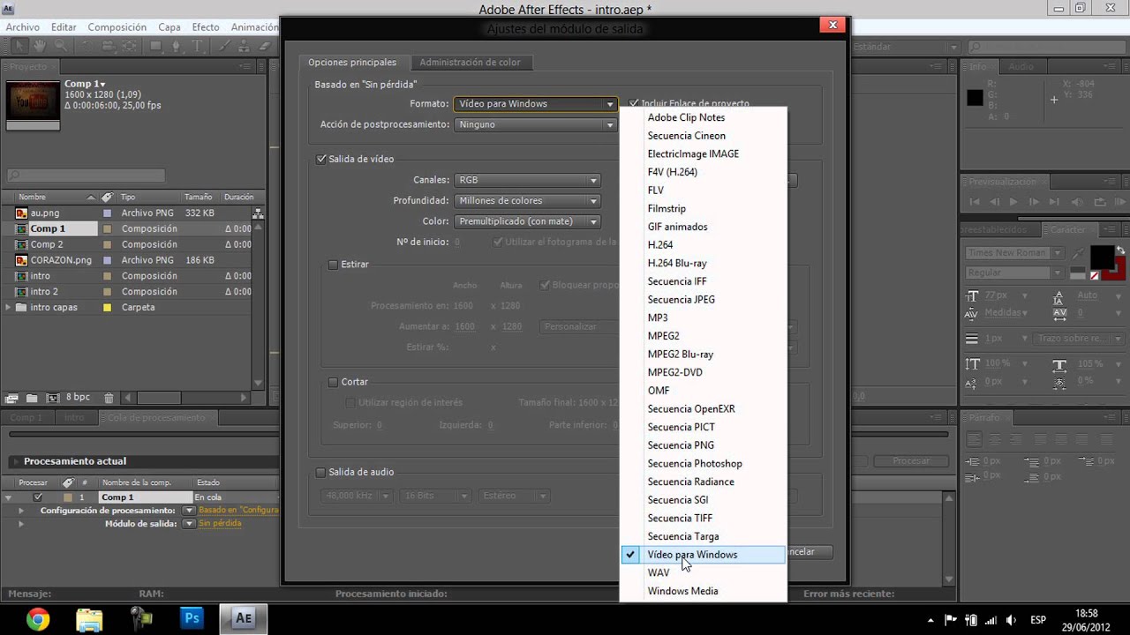Open the Formato dropdown
This screenshot has width=1130, height=635.
coord(535,104)
